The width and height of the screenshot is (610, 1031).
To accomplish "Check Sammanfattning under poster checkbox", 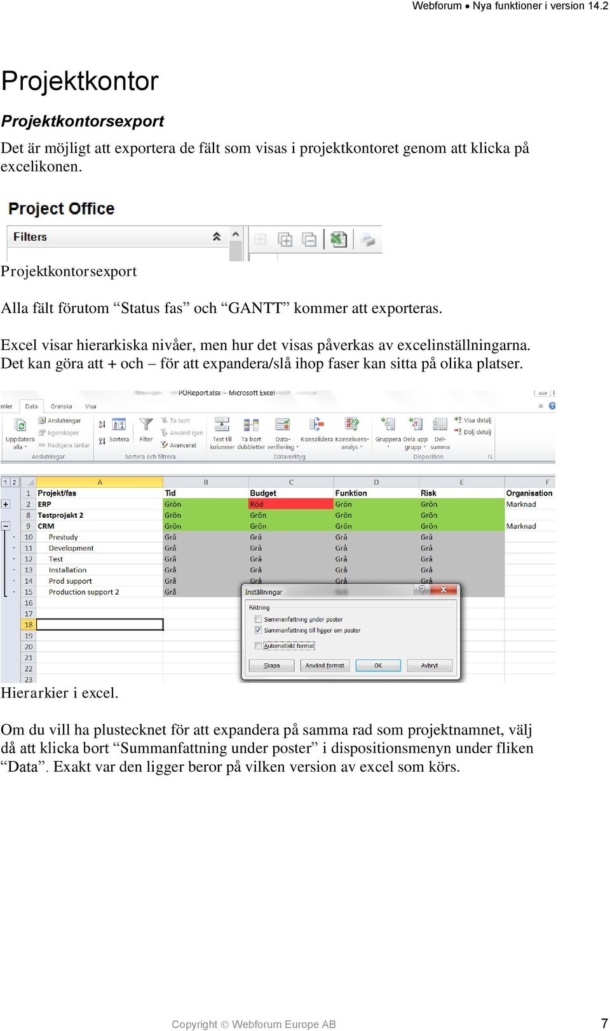I will 258,619.
